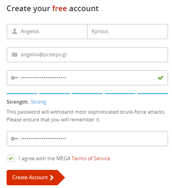Screen dimensions: 172x188
Task: Click the brute-force attacks description text
Action: coord(86,116)
